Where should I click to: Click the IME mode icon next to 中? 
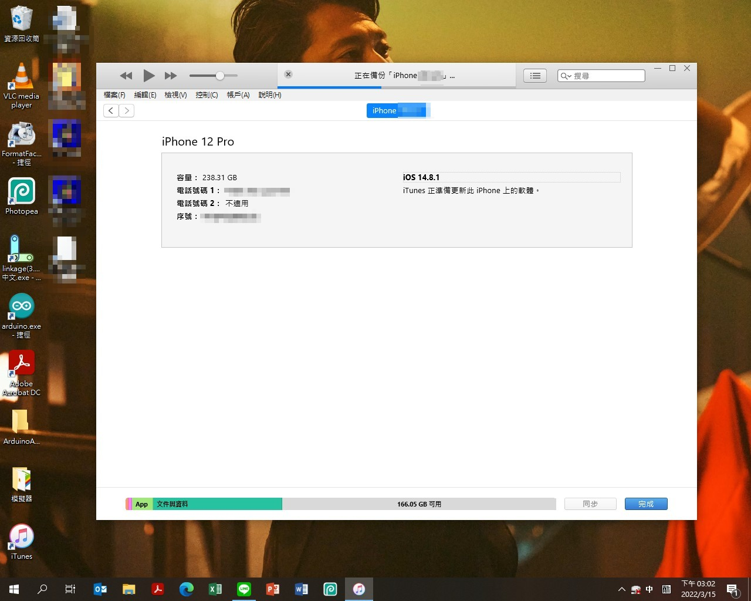[x=667, y=589]
